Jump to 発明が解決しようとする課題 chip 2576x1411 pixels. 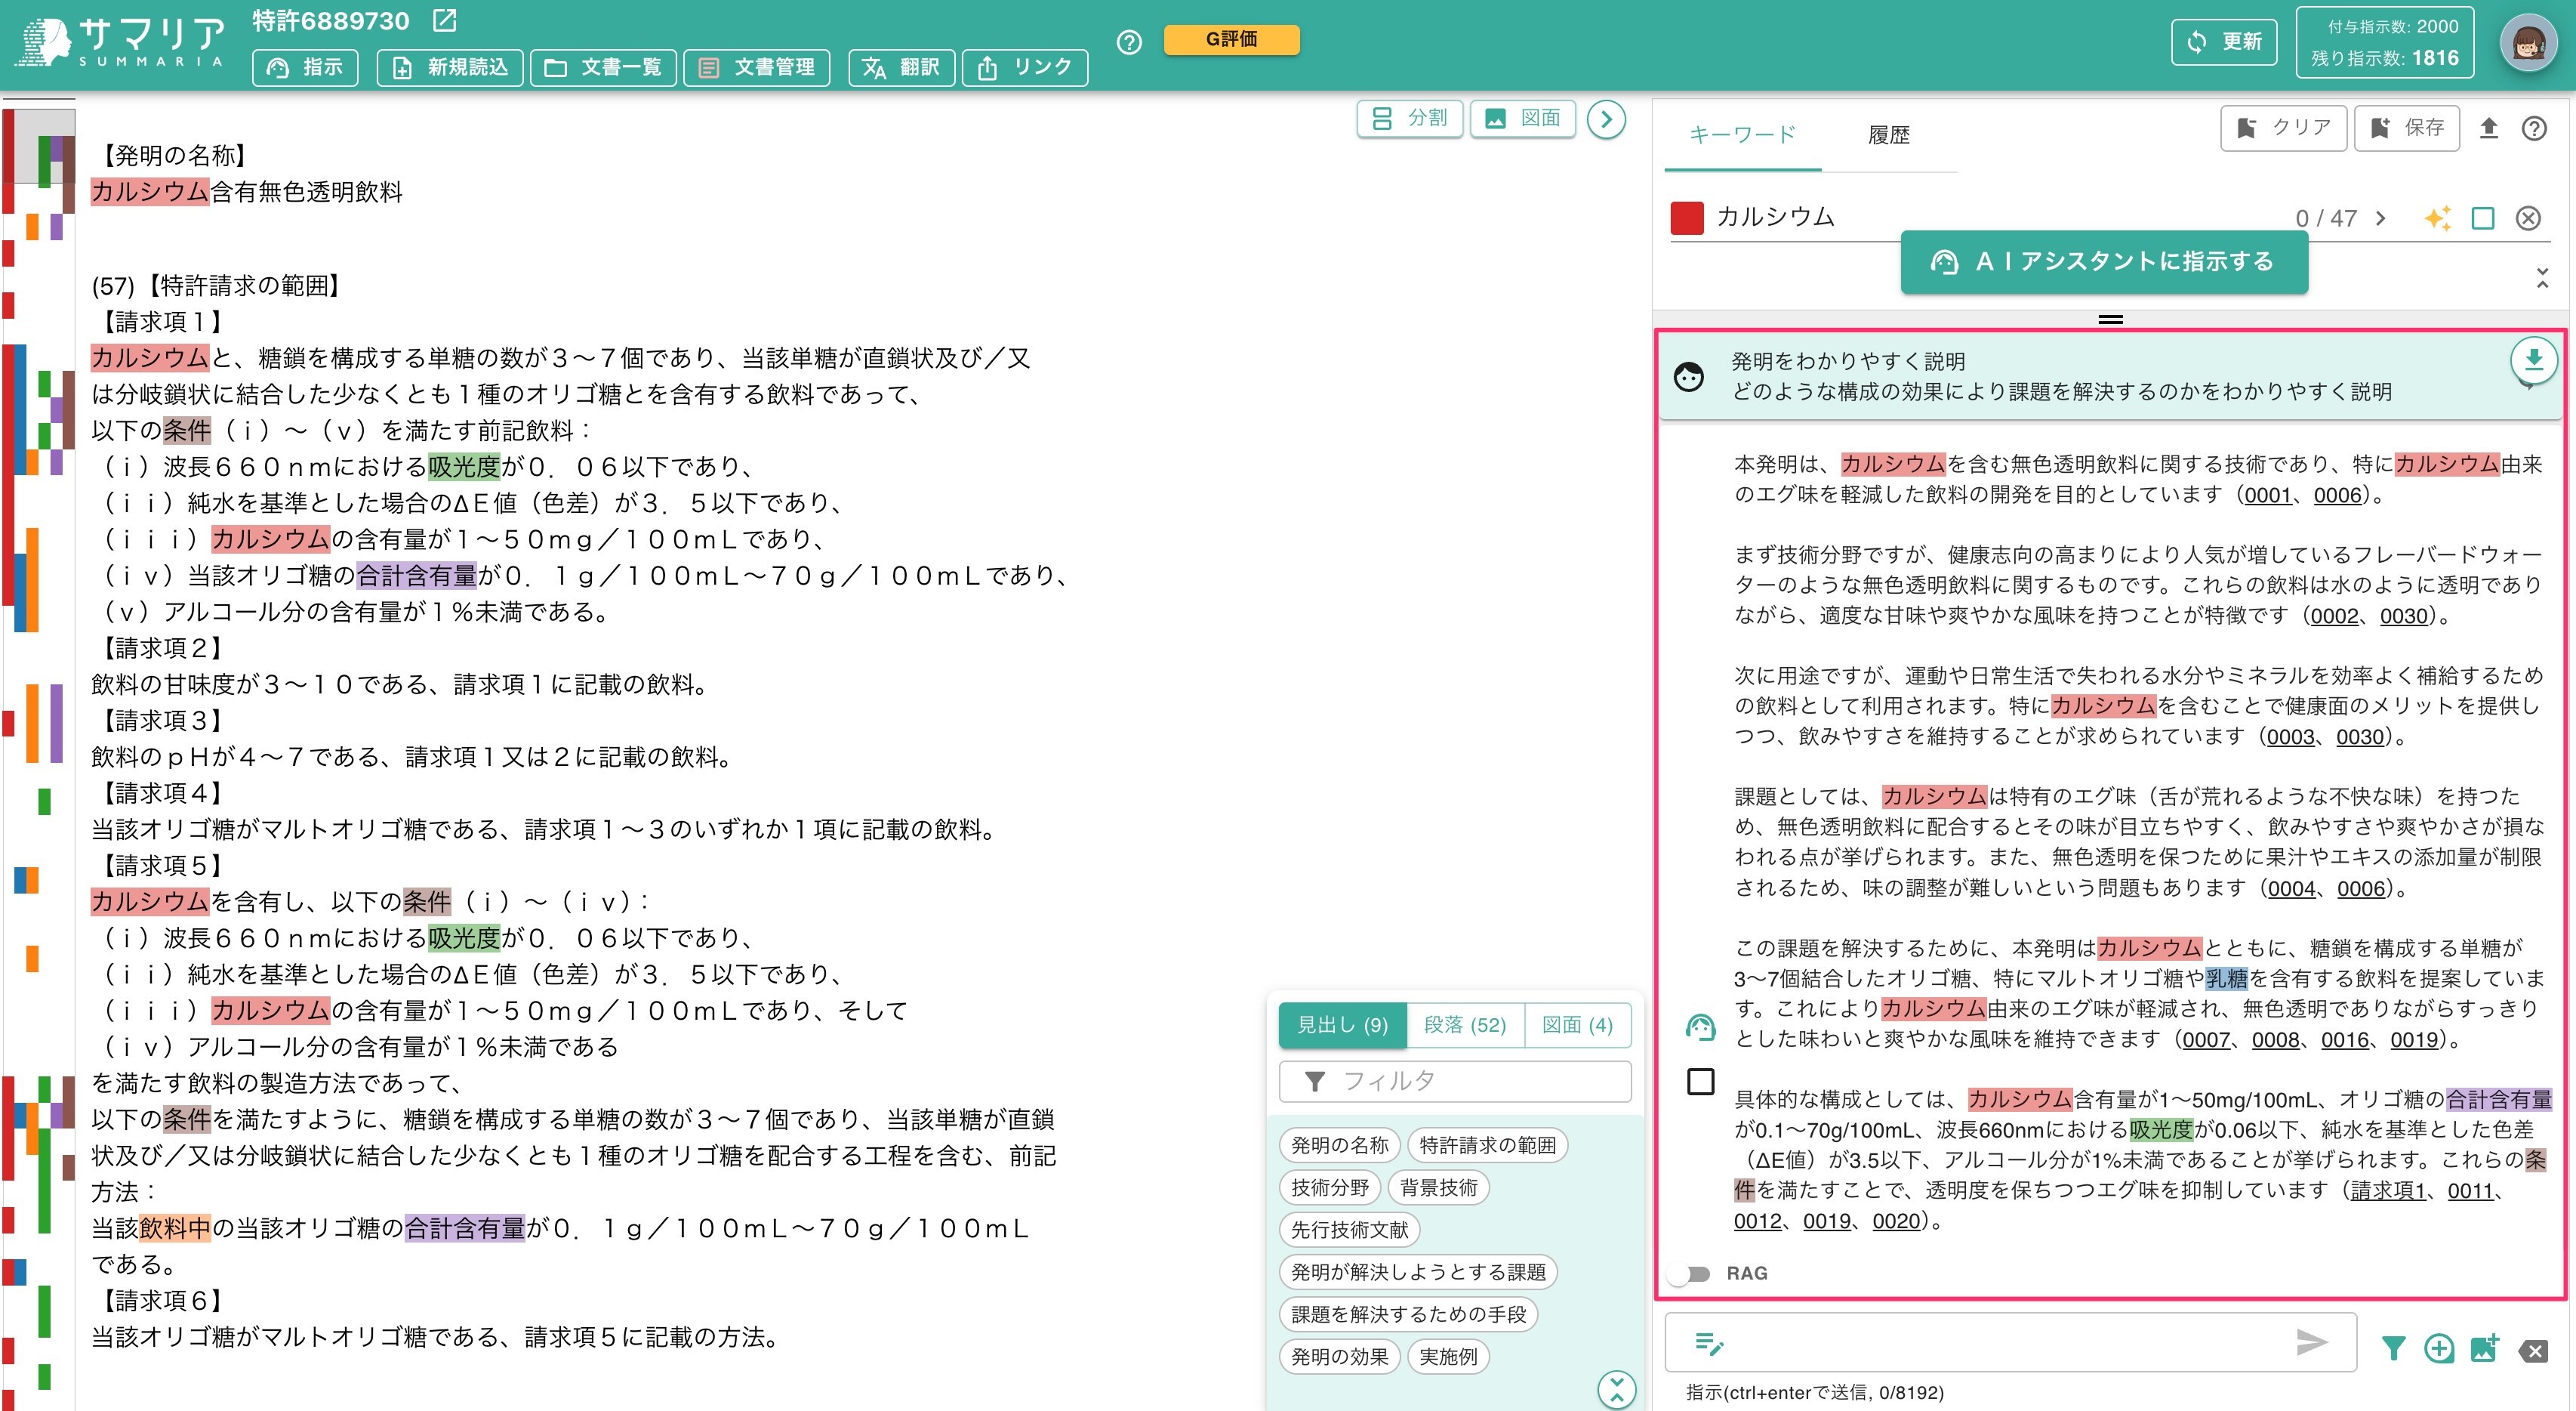[x=1418, y=1273]
